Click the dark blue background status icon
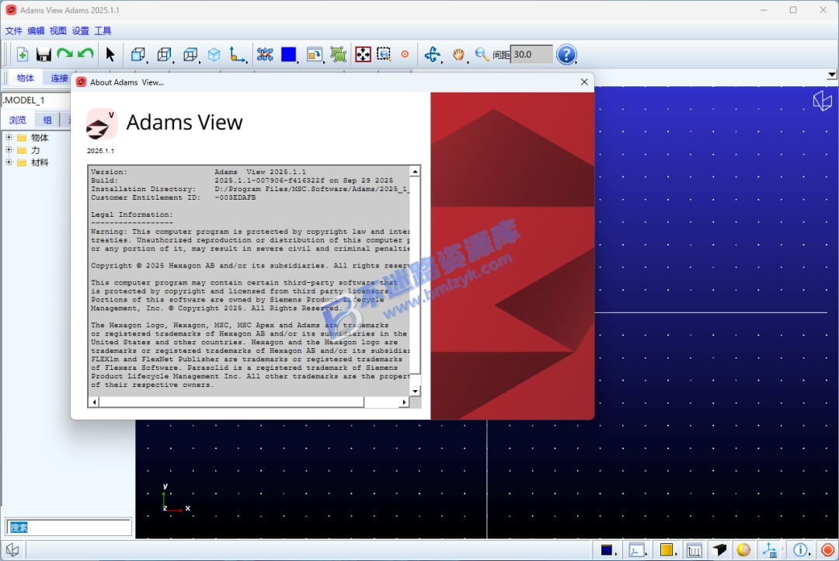 pos(607,550)
